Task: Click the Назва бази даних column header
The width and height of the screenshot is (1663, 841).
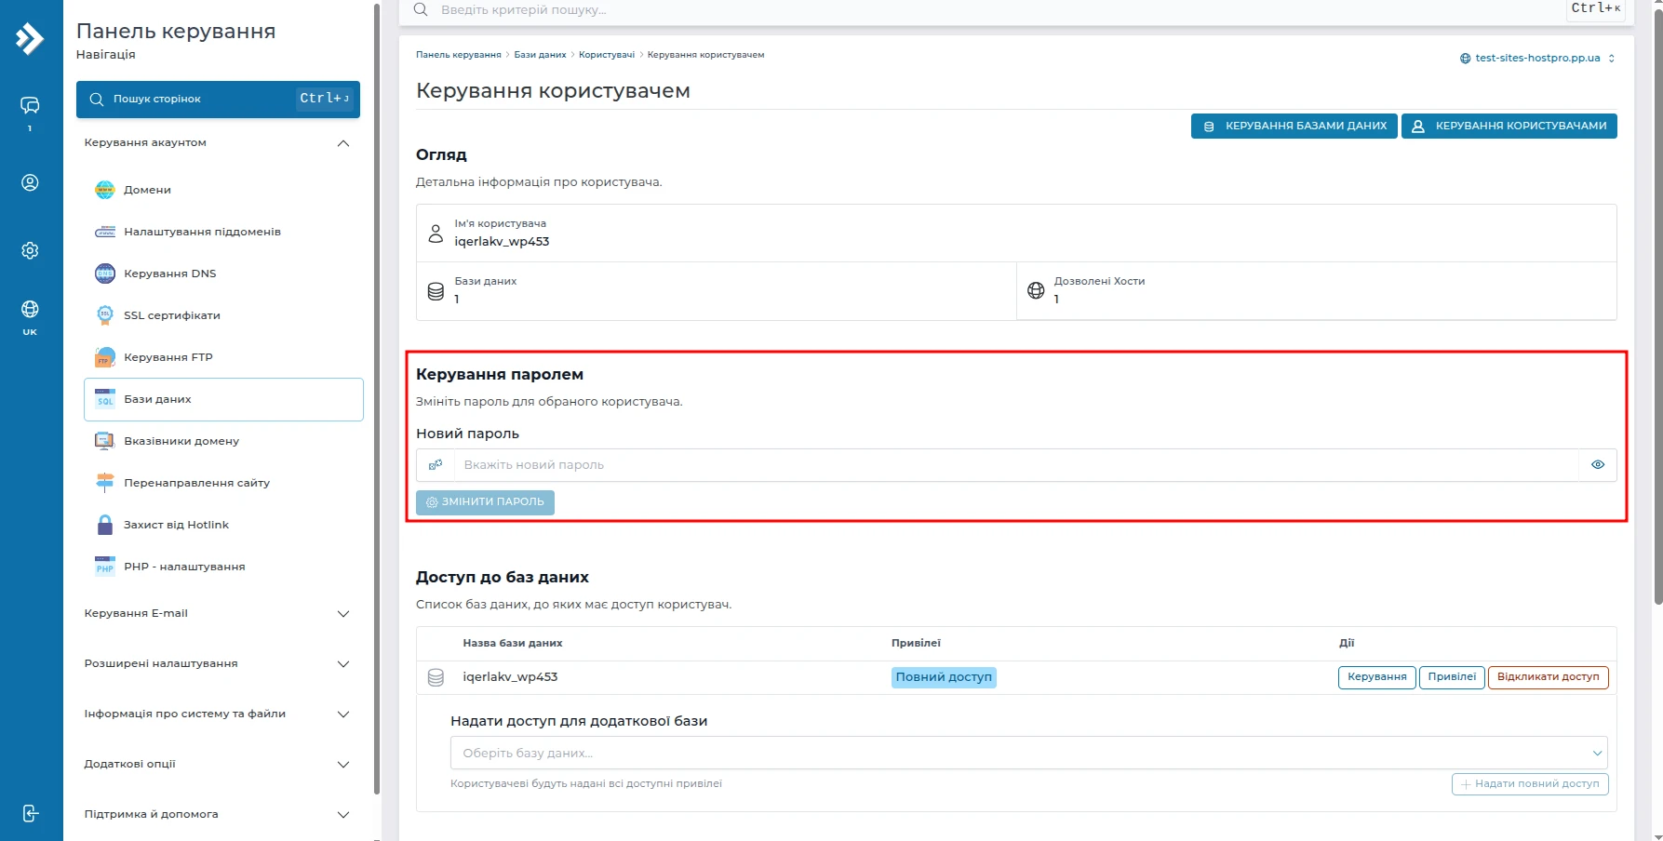Action: (513, 644)
